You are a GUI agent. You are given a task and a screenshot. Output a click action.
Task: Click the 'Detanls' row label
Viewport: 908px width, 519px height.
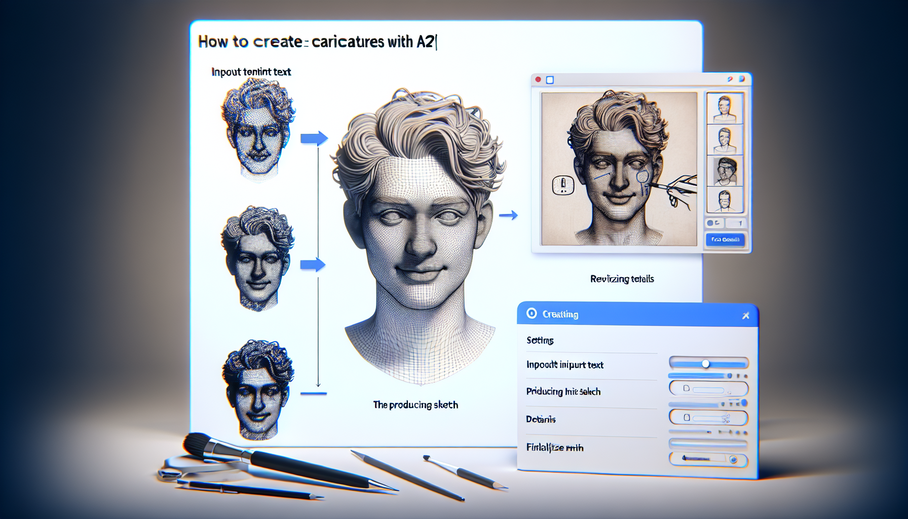pos(541,419)
